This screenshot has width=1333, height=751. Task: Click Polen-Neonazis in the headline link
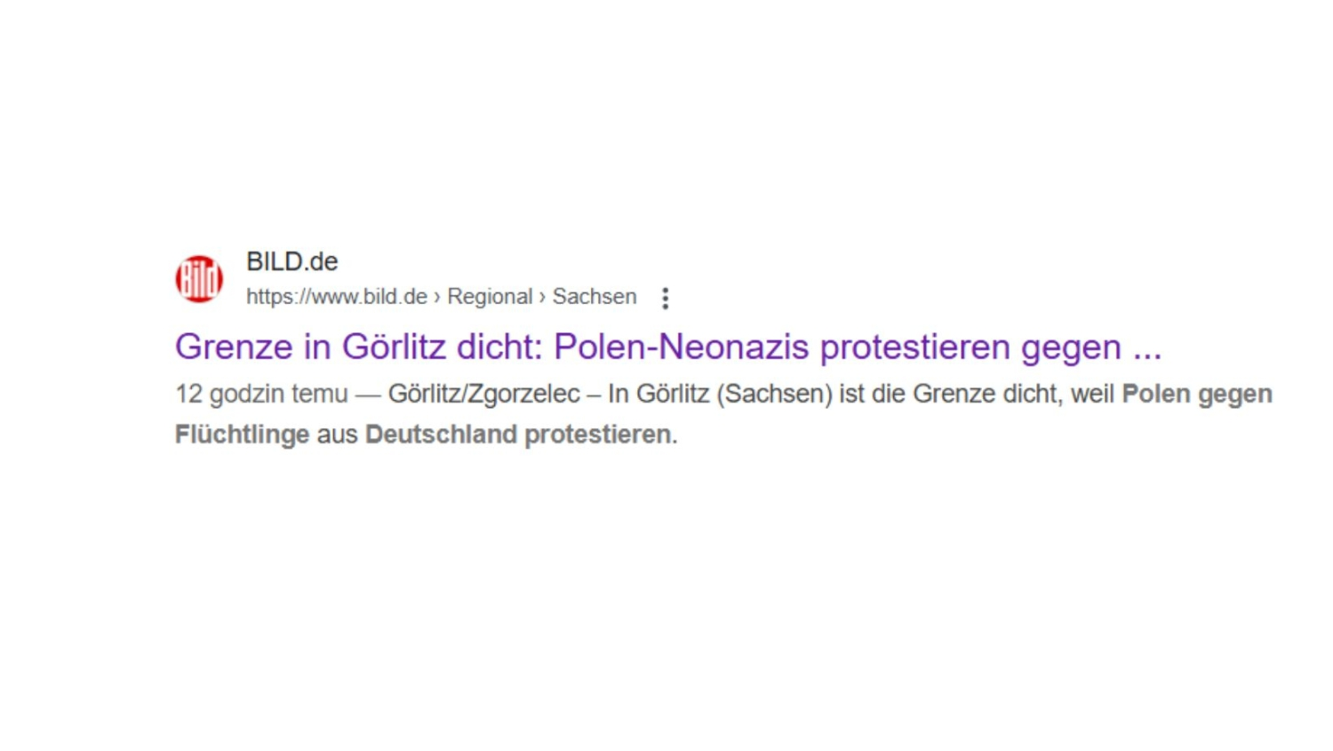click(x=681, y=348)
